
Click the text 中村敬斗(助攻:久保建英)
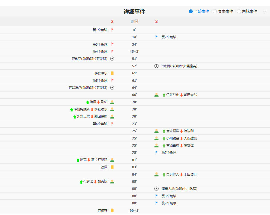[179, 66]
